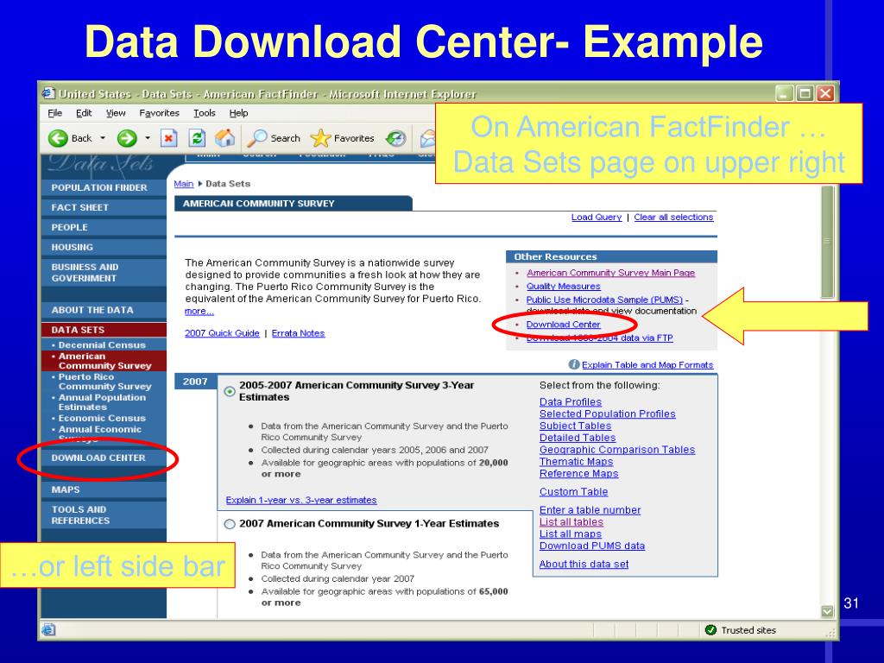Click the Explain Table info icon
The image size is (884, 663).
[x=573, y=365]
